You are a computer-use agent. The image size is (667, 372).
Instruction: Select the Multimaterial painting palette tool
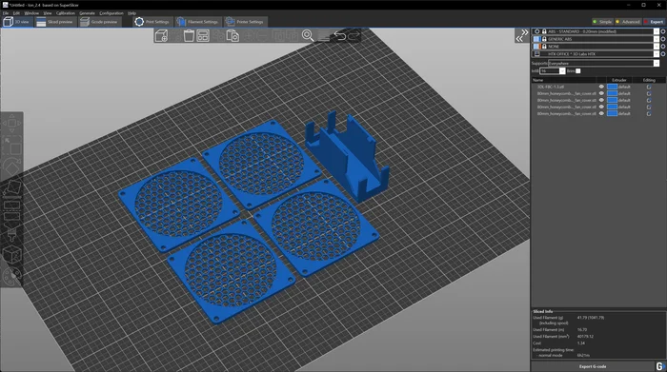11,276
